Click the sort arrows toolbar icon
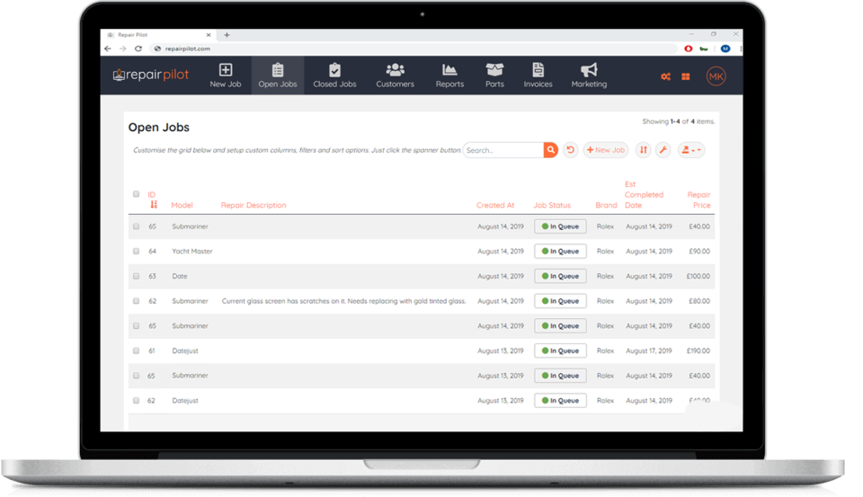This screenshot has width=863, height=497. click(643, 150)
